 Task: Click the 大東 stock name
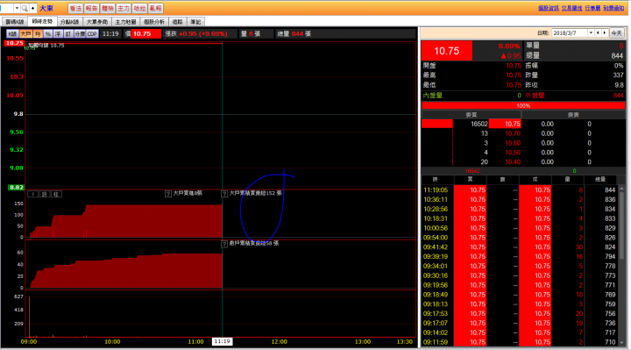pos(46,8)
